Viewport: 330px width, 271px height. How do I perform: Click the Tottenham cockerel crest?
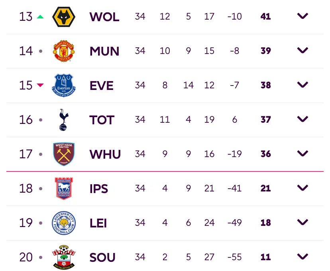coord(64,120)
